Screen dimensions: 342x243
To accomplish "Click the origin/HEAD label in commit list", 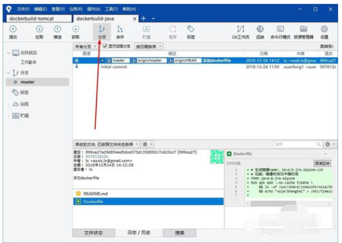I will (185, 60).
